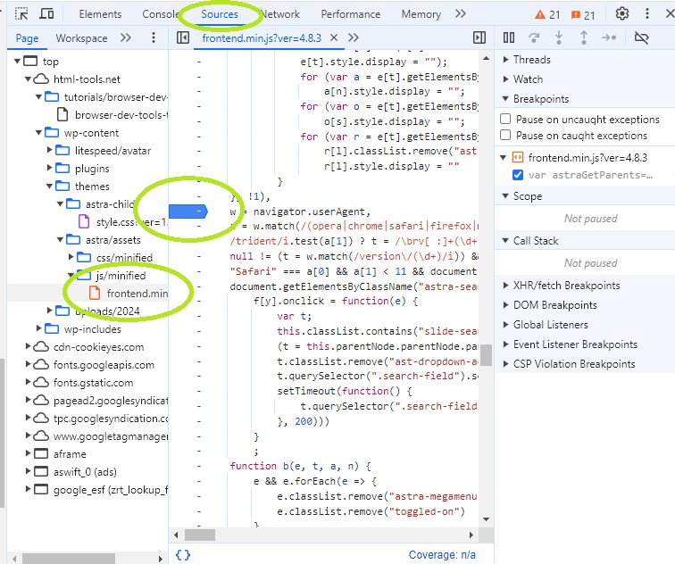Step into next function call icon
This screenshot has width=675, height=564.
559,37
